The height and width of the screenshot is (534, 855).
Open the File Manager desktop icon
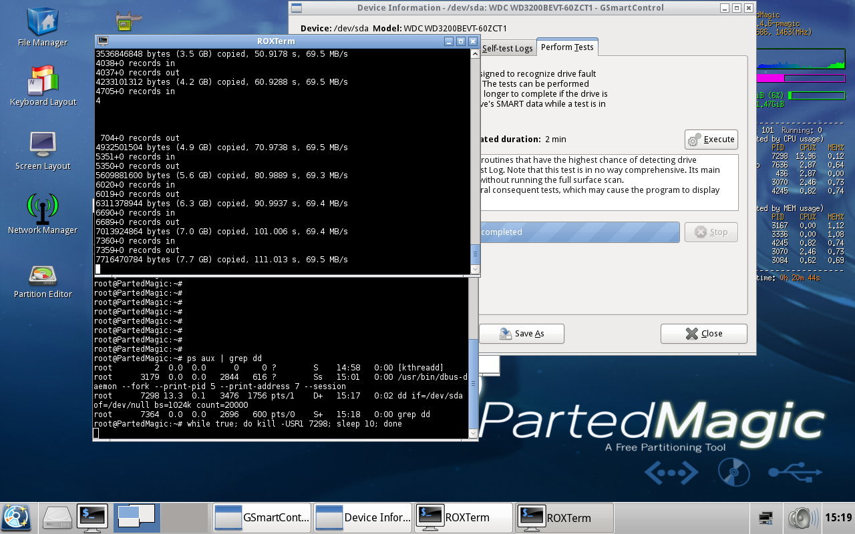point(42,27)
